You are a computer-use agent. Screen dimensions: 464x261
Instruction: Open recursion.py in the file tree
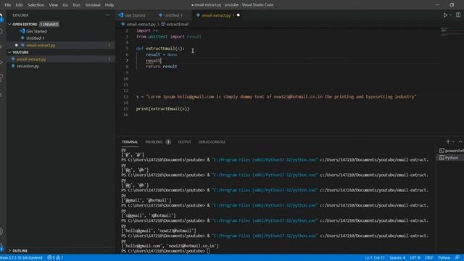pos(28,66)
